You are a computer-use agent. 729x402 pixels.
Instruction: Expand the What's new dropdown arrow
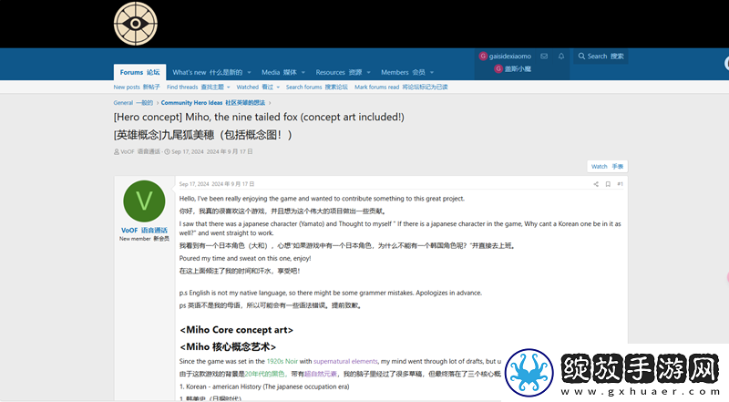coord(249,73)
